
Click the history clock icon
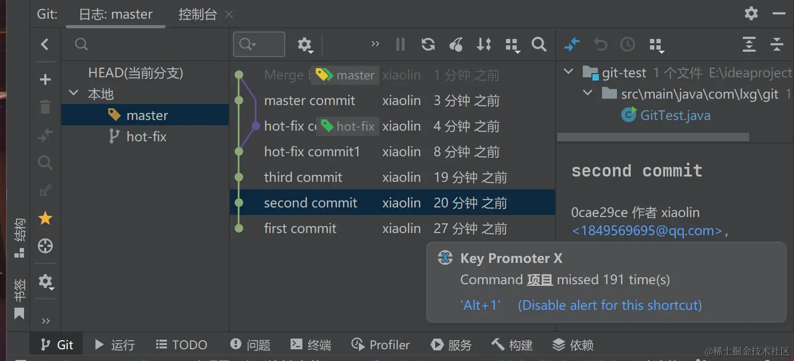[628, 44]
